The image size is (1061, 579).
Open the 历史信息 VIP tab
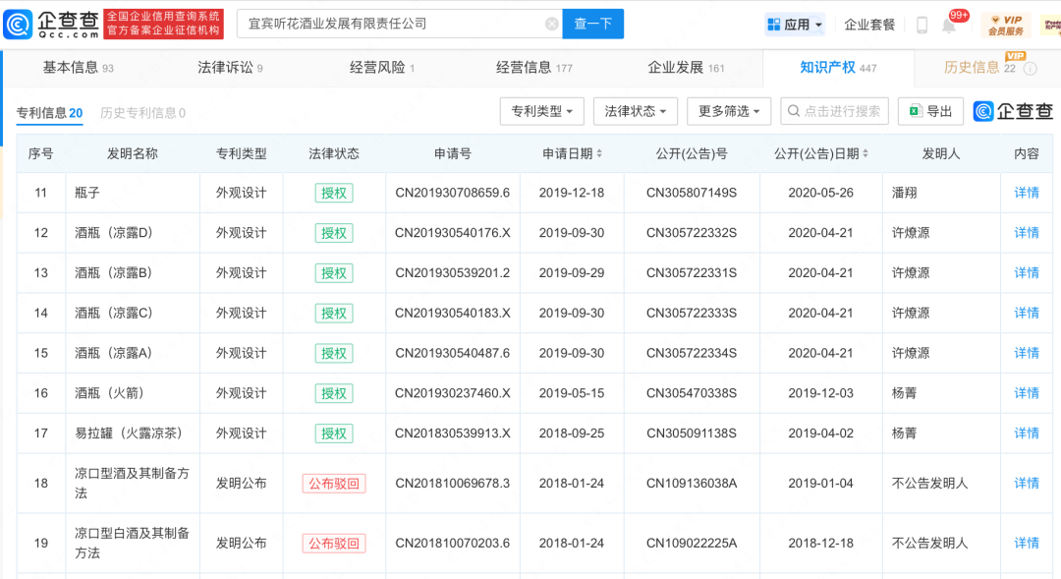pos(979,68)
